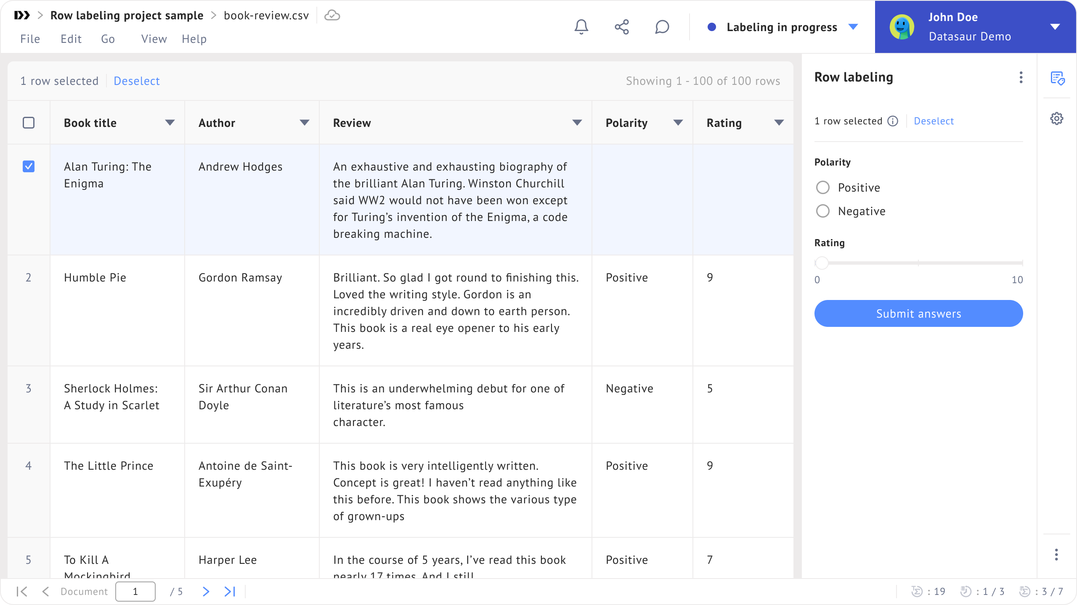Click the Rating slider handle

click(x=822, y=263)
